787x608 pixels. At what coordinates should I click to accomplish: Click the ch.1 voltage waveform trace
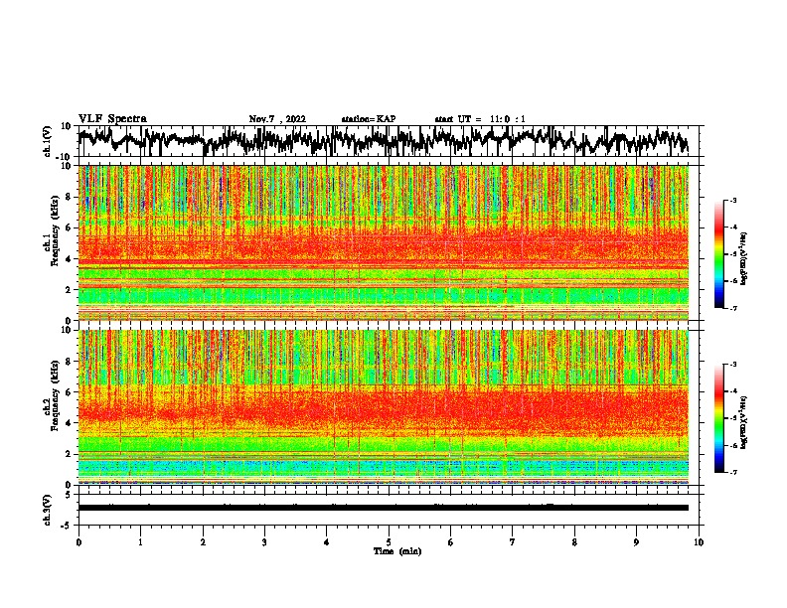[x=383, y=141]
